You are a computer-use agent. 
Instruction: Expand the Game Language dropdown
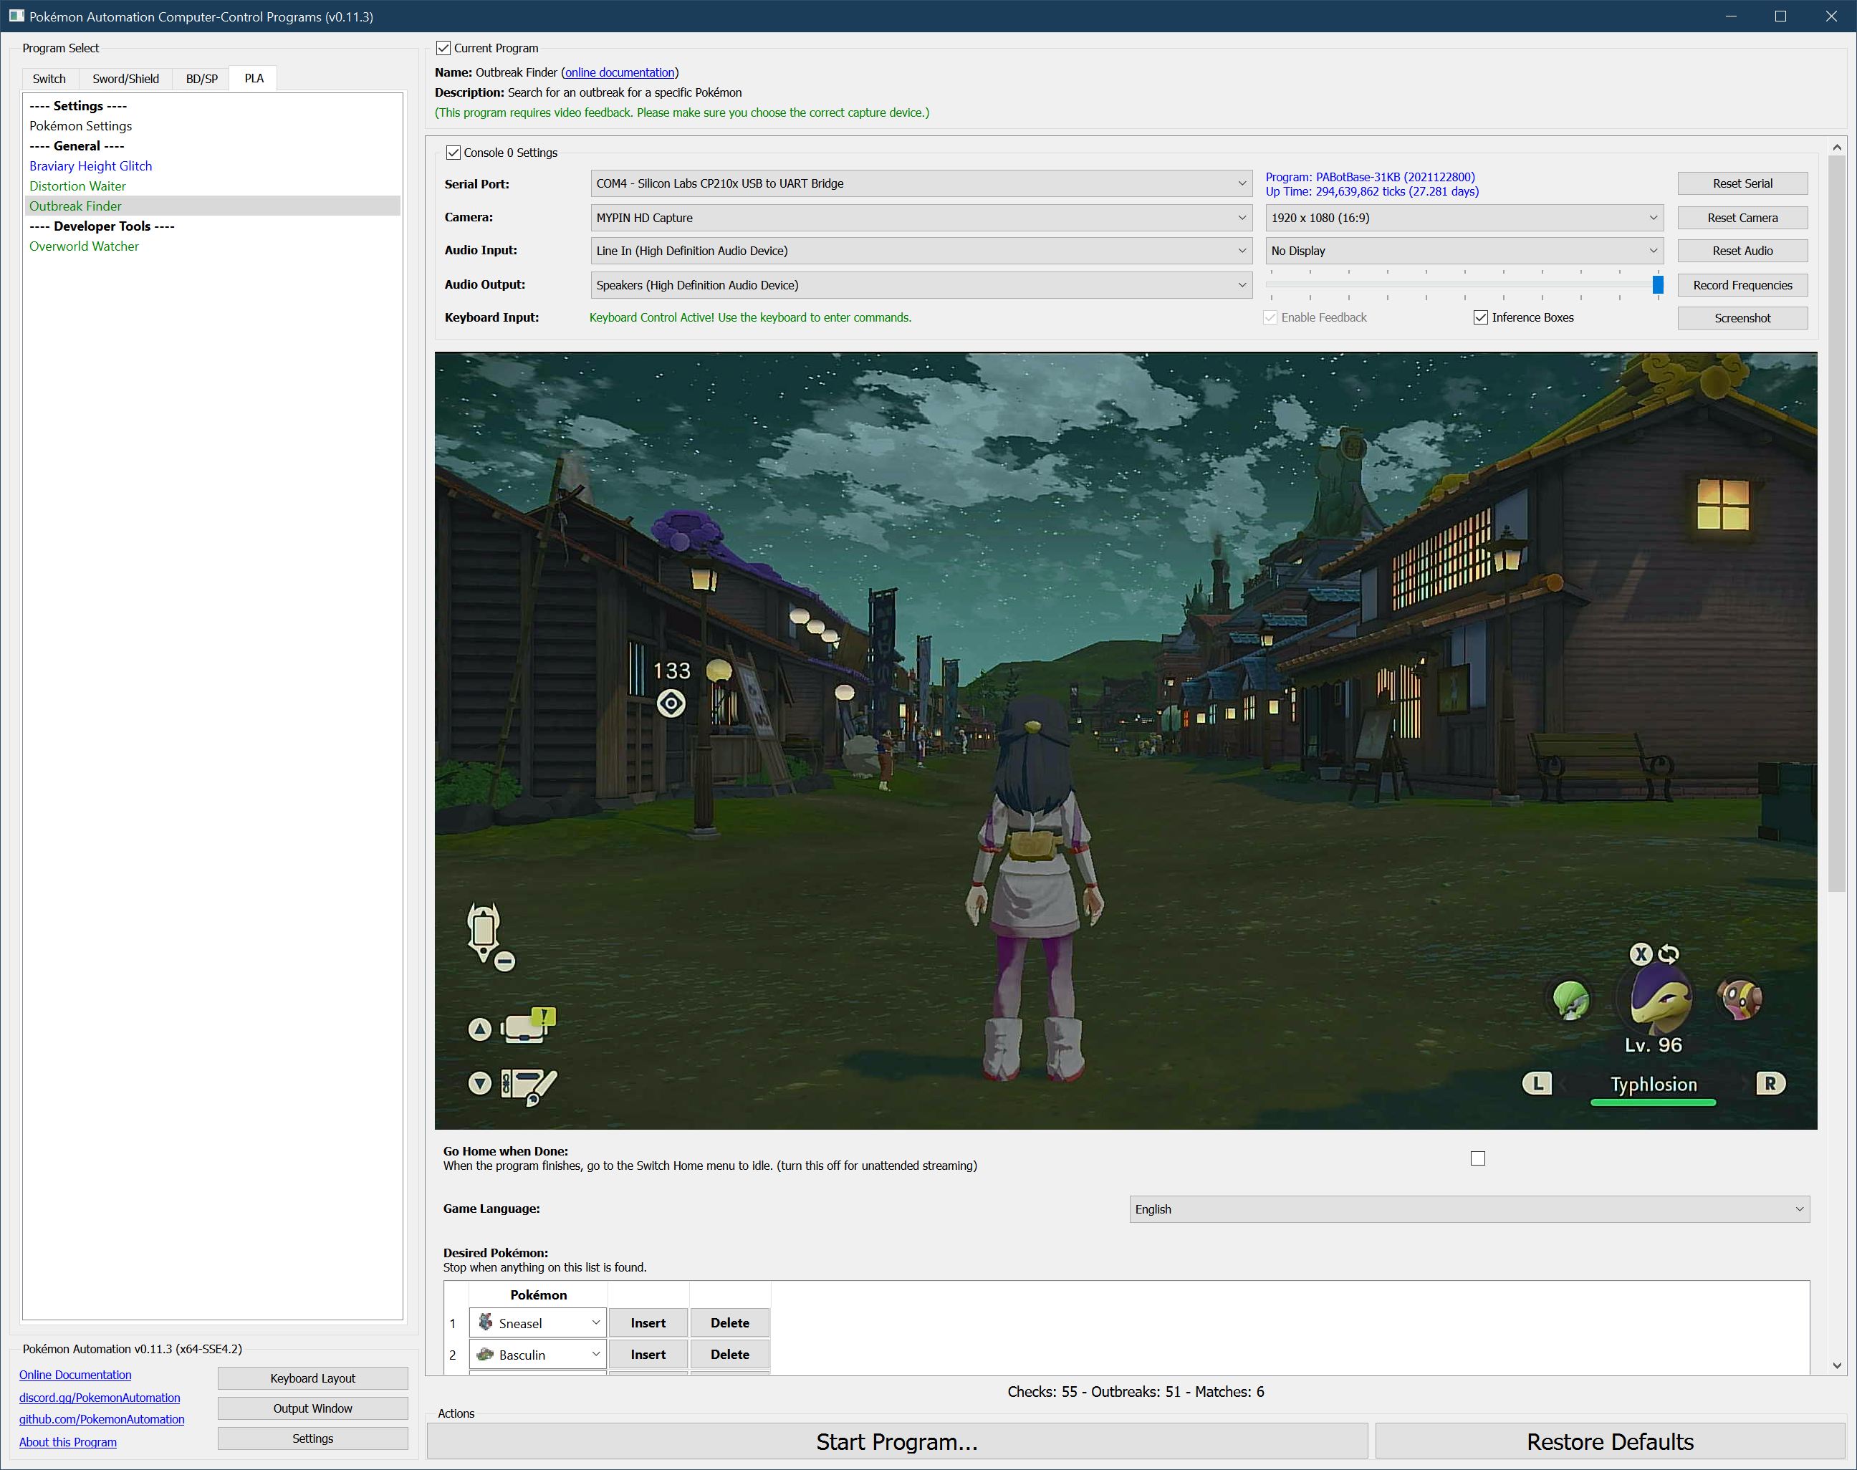click(x=1469, y=1209)
